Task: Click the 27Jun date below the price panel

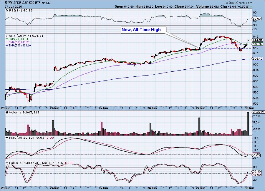Action: pos(201,108)
